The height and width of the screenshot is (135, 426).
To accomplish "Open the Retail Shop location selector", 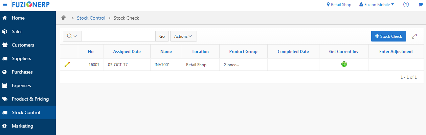I will click(339, 5).
